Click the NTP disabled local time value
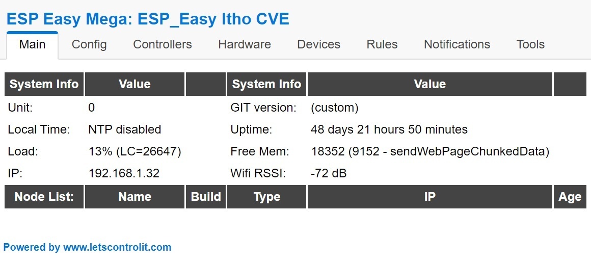591x265 pixels. 124,129
